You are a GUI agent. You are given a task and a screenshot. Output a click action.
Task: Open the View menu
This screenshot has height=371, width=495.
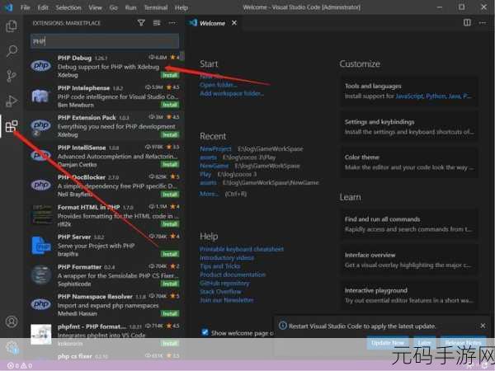95,7
